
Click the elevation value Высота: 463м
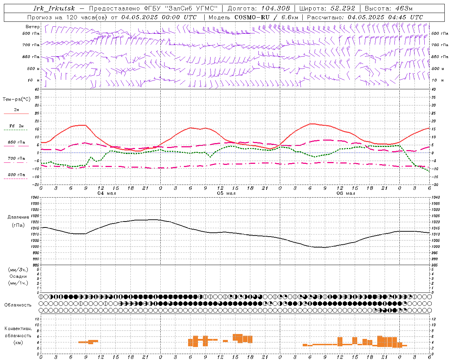(388, 8)
